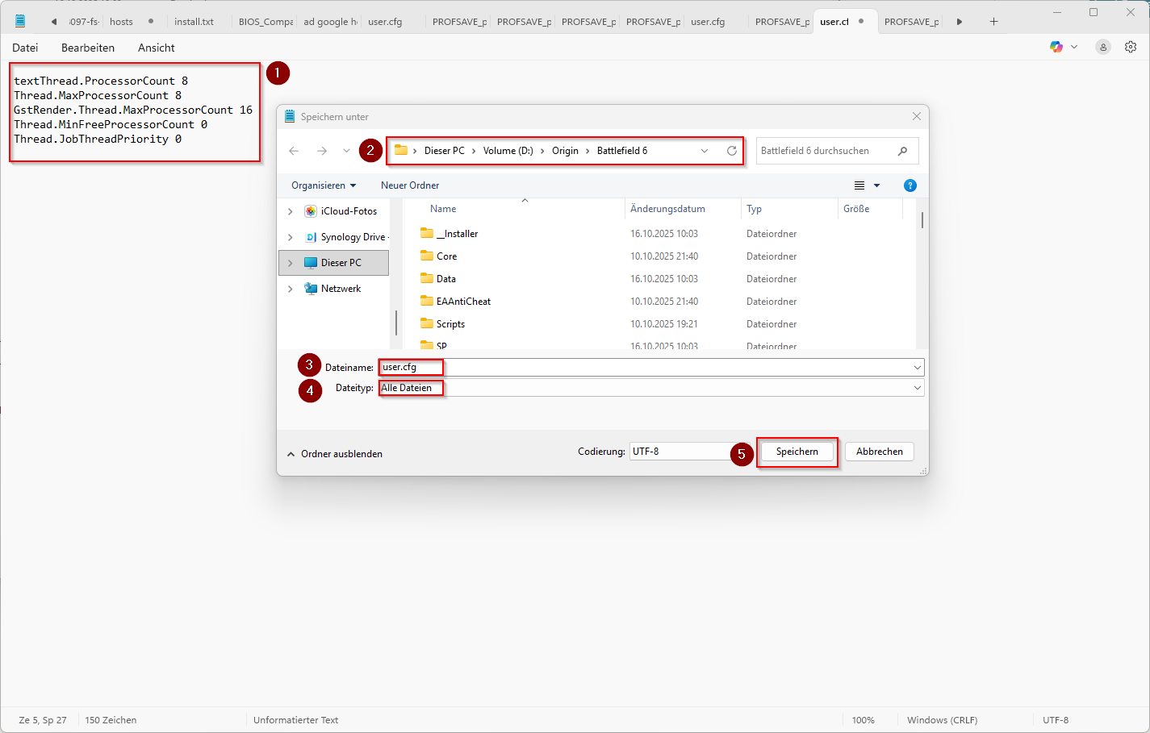
Task: Click the Abbrechen button
Action: tap(879, 452)
